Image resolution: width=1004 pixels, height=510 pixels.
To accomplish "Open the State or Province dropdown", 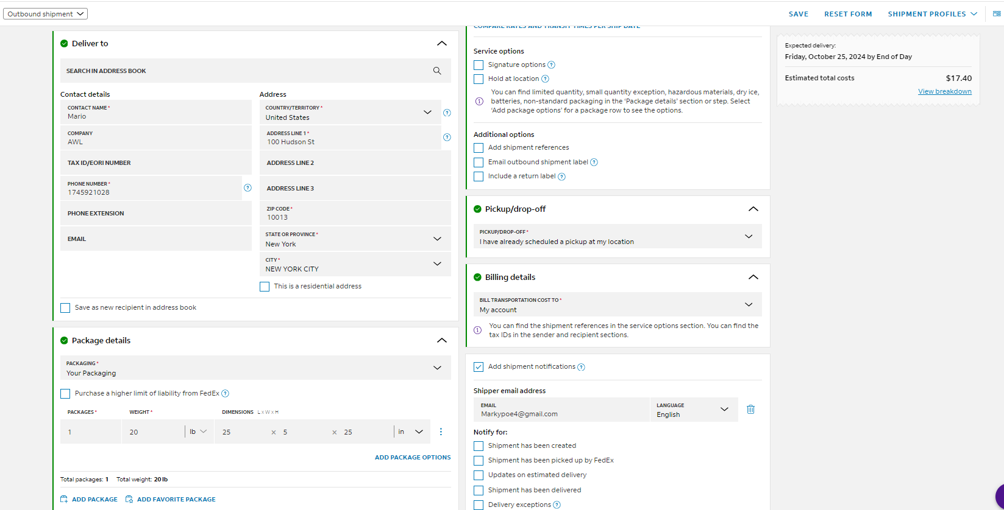I will (355, 239).
